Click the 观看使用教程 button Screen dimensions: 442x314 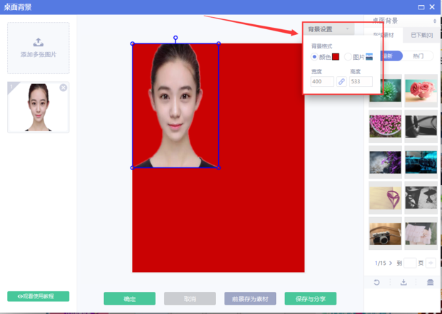click(38, 296)
